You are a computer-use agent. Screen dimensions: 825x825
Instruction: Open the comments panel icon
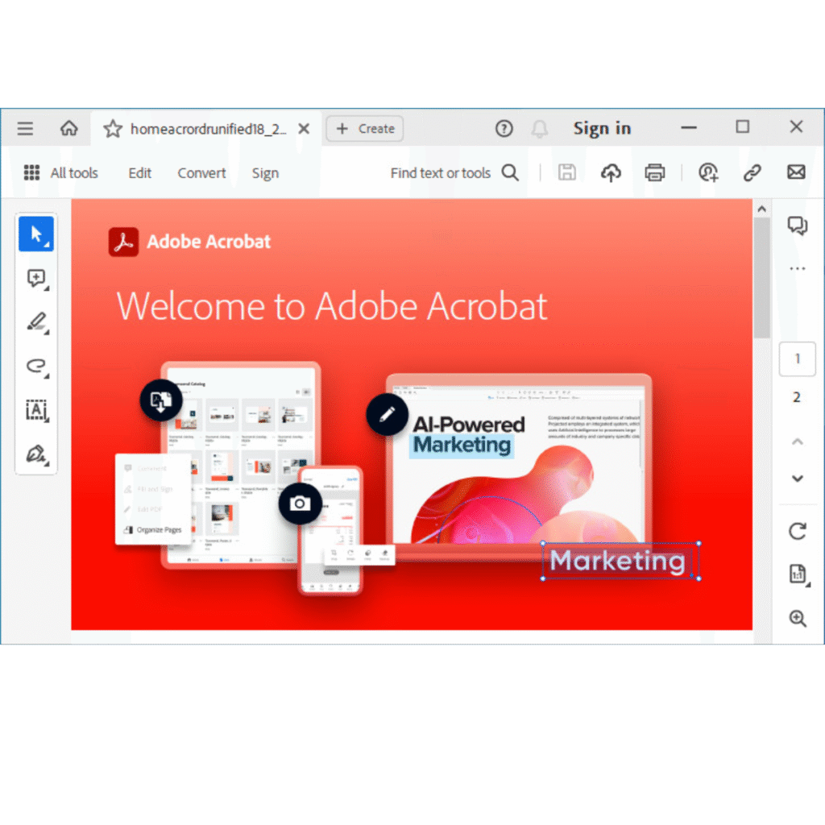click(798, 226)
